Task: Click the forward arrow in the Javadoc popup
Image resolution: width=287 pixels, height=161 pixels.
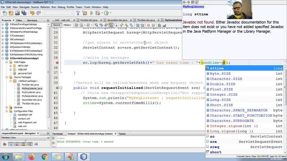Action: tap(188, 2)
